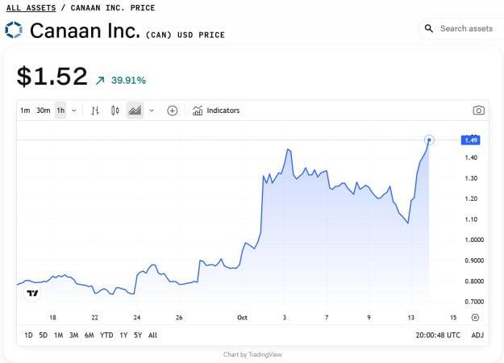Click the TradingView logo on the chart

point(32,294)
